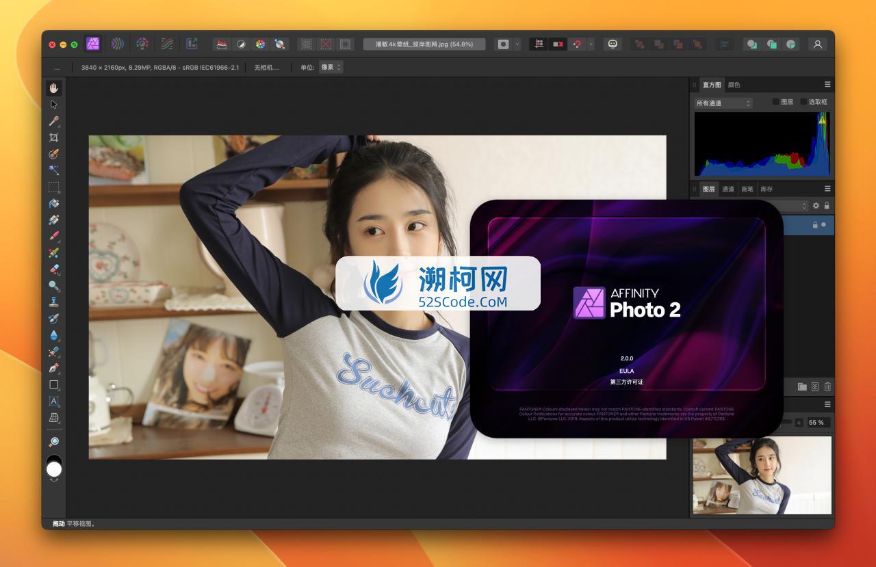Image resolution: width=876 pixels, height=567 pixels.
Task: Click the Select All toolbar icon
Action: point(307,44)
